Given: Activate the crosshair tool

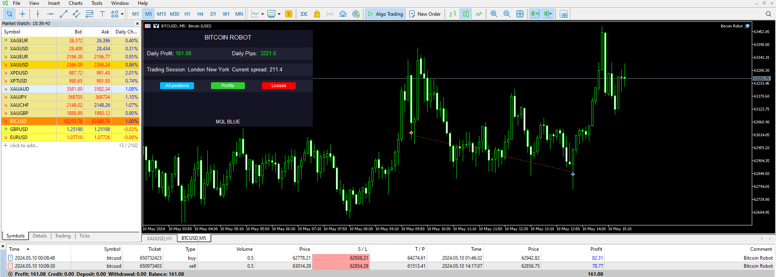Looking at the screenshot, I should point(22,14).
